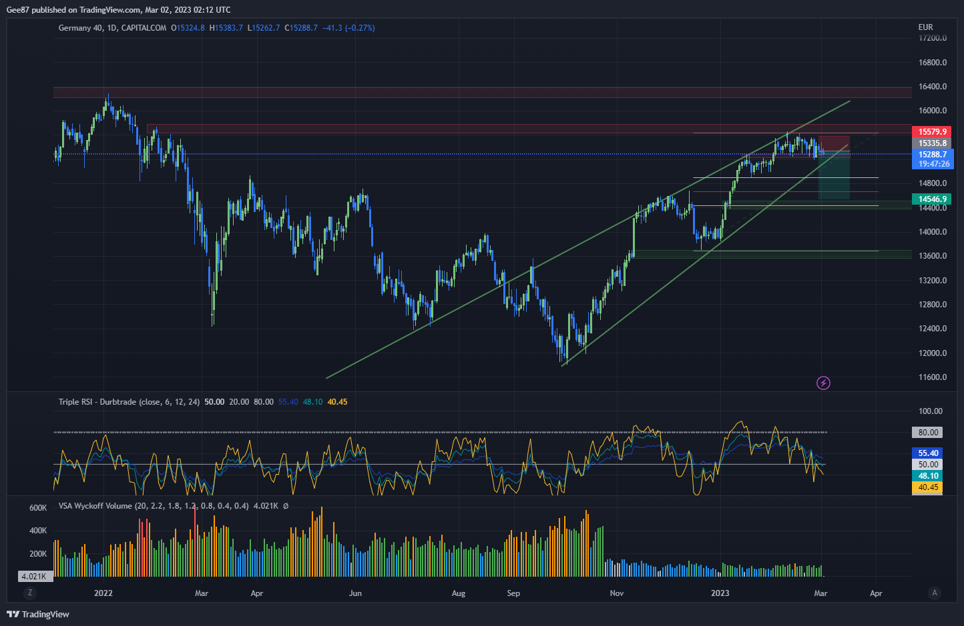This screenshot has width=964, height=626.
Task: Click the upper red resistance zone near 16400
Action: 482,92
